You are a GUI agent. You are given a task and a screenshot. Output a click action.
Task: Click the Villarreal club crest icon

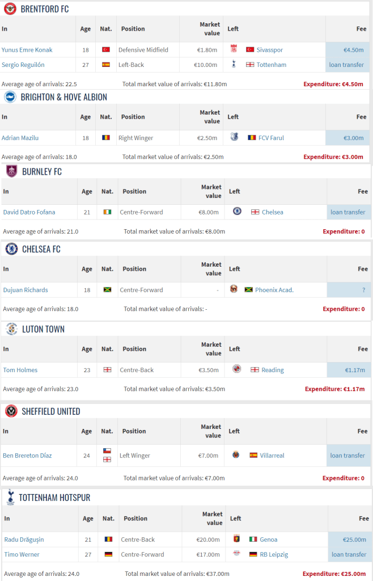click(236, 455)
